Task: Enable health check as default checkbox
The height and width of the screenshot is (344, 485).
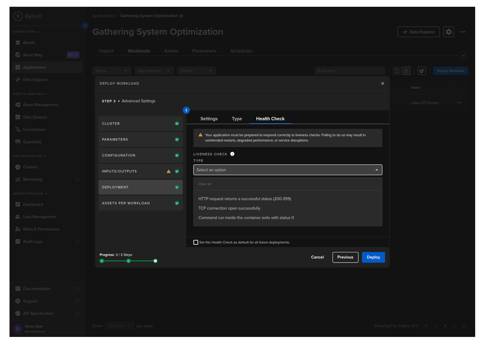Action: click(x=196, y=242)
